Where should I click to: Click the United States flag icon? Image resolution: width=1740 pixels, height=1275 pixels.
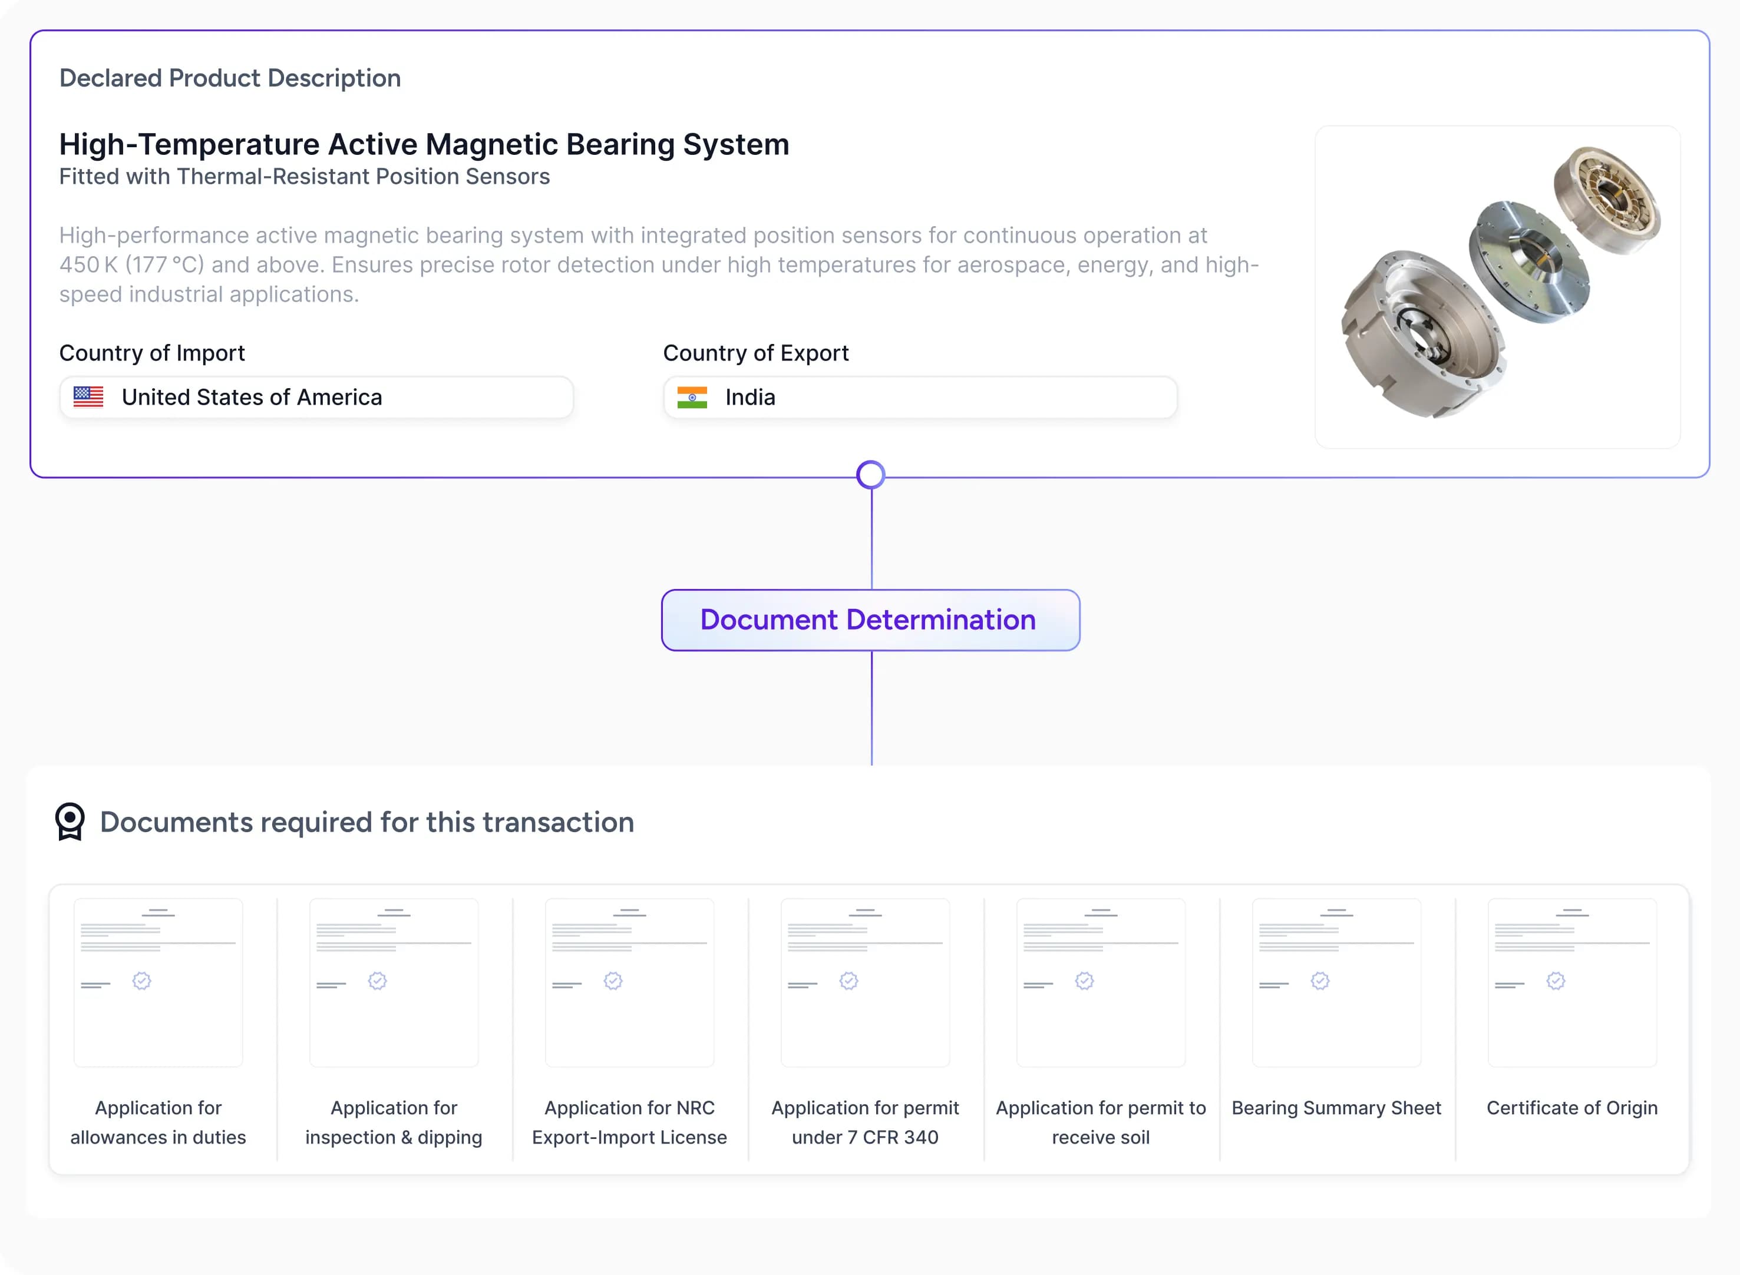pos(88,397)
